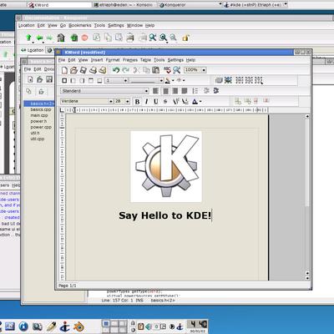This screenshot has width=334, height=334.
Task: Cut selection with KWord scissors icon
Action: tap(136, 70)
